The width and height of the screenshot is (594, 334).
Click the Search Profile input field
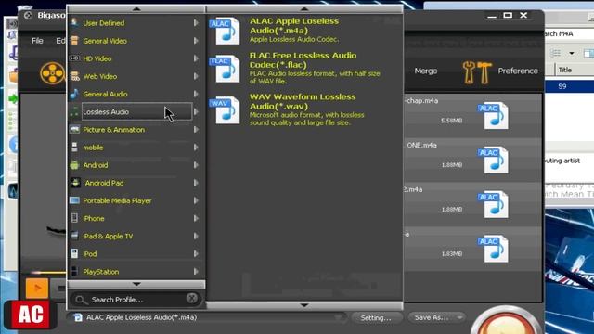pos(136,300)
